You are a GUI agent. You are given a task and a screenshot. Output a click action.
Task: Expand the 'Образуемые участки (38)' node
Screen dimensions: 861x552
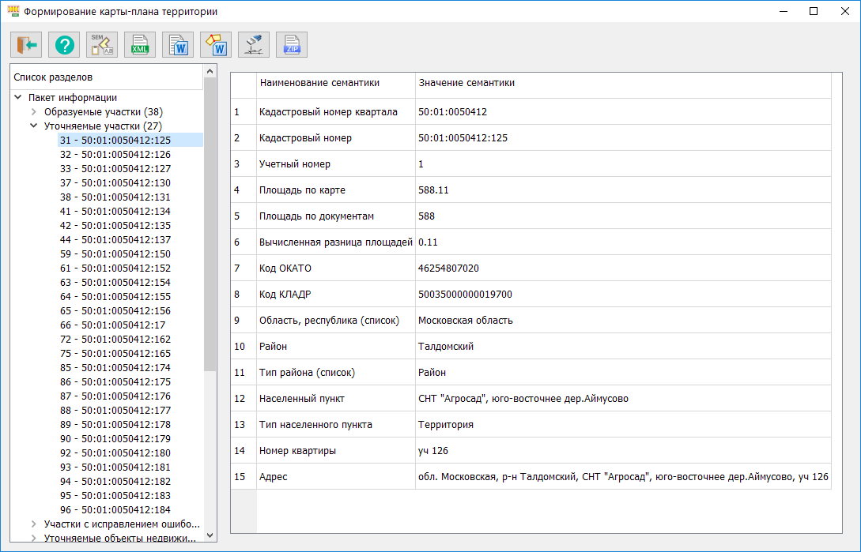pos(34,112)
